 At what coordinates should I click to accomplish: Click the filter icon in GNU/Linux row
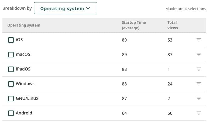199,99
